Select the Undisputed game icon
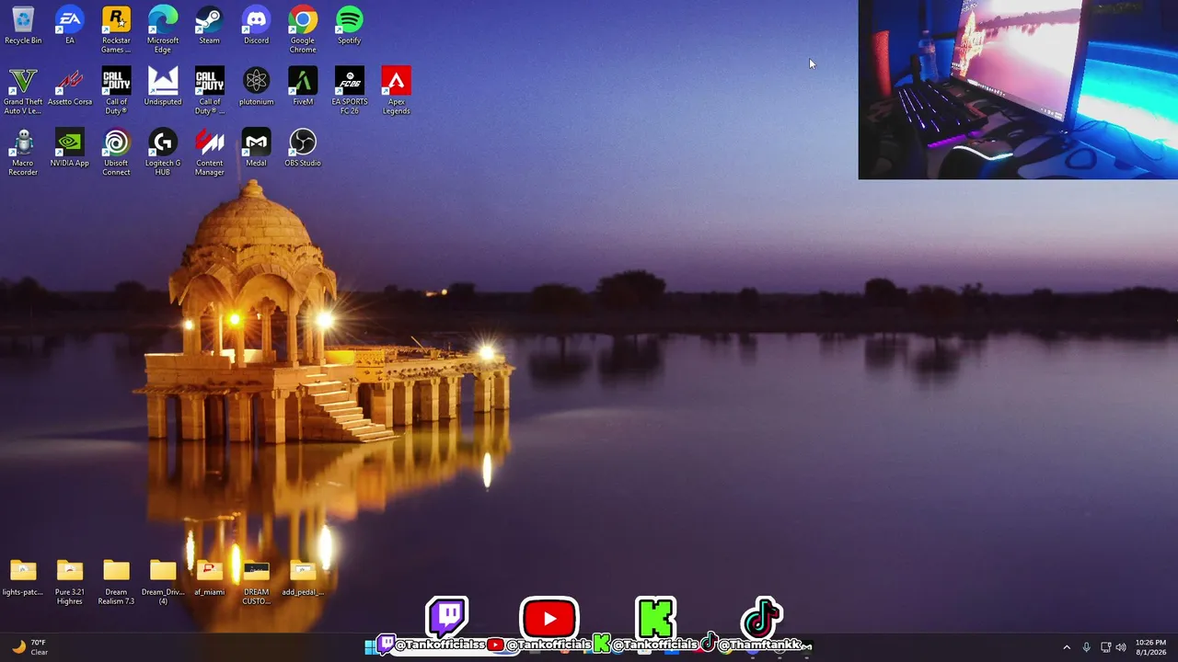Screen dimensions: 1178x662 coord(163,86)
